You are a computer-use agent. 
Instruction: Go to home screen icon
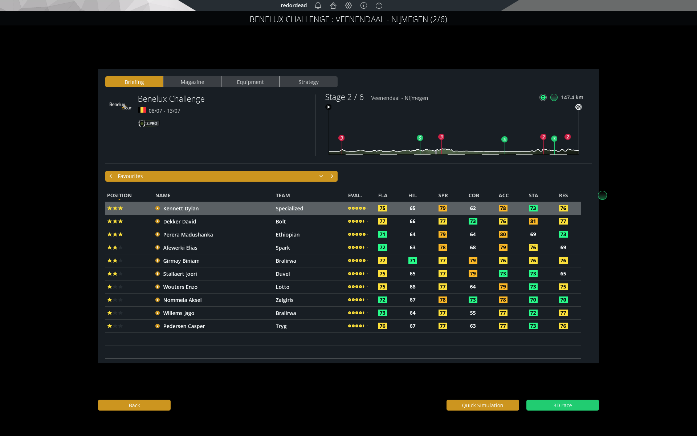click(x=333, y=5)
